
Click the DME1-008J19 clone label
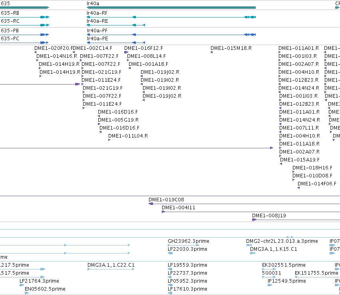tap(269, 216)
